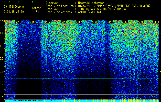The height and width of the screenshot is (102, 161).
Task: Click the 0.9 kHz axis label
Action: (2, 59)
